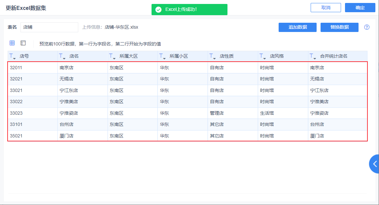Click 管理店 in the 店性质 column

(217, 113)
